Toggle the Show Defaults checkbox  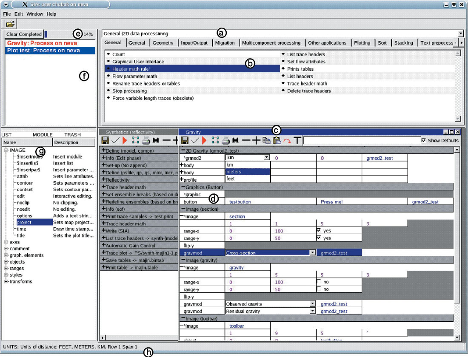tap(423, 140)
